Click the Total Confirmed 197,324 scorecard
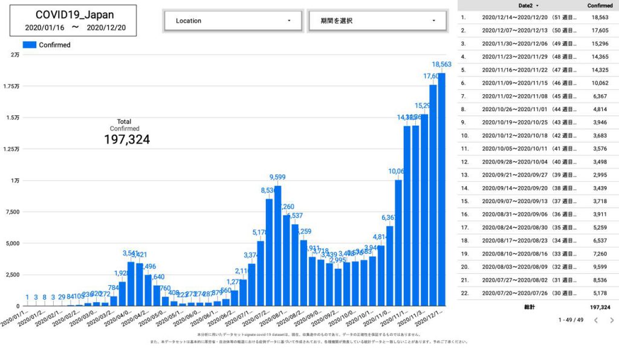The image size is (619, 348). (124, 133)
